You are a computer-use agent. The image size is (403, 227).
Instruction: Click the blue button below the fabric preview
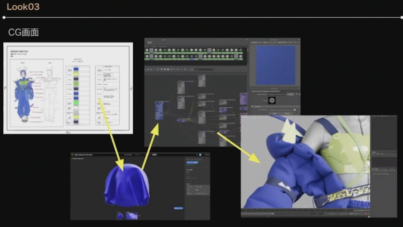coord(178,208)
